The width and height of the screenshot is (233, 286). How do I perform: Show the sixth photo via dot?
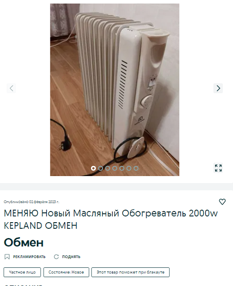point(129,168)
